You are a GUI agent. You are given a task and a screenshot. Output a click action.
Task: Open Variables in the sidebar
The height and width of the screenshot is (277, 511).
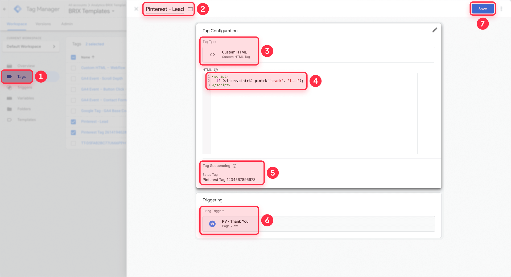(x=26, y=98)
